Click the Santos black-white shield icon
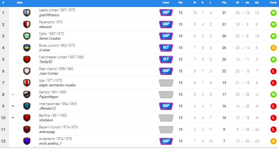Screen dimensions: 279x149 click(27, 95)
